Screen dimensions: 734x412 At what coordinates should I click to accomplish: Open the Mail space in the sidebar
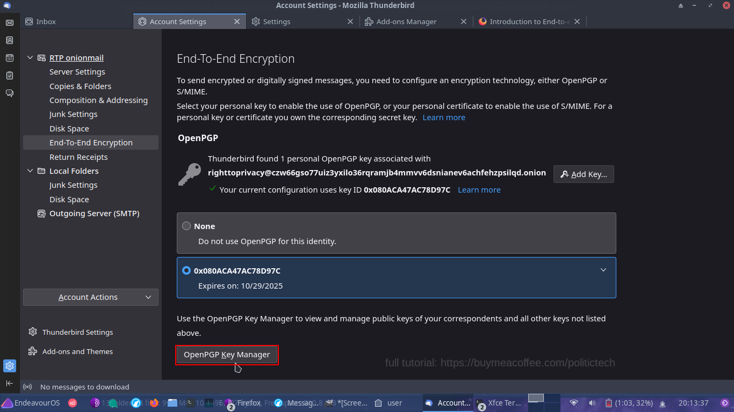[9, 23]
